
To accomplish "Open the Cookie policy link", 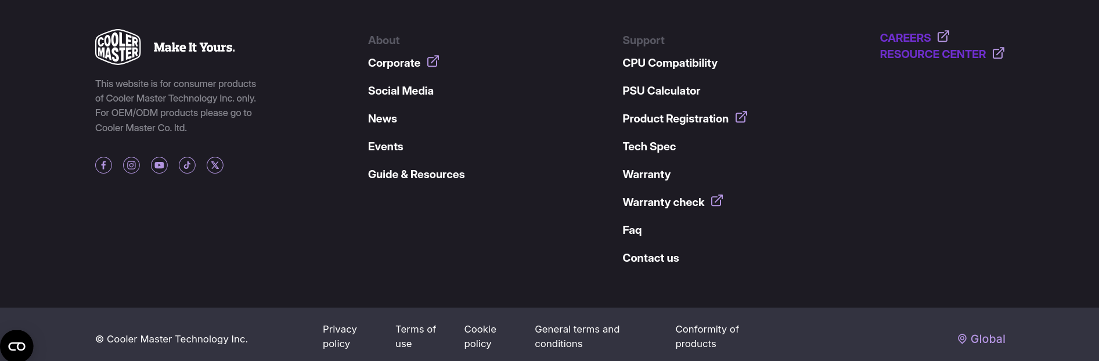I will [480, 336].
